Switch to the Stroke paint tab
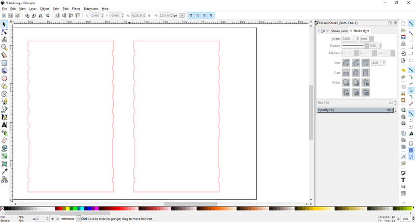Viewport: 415px width, 222px height. [x=338, y=31]
